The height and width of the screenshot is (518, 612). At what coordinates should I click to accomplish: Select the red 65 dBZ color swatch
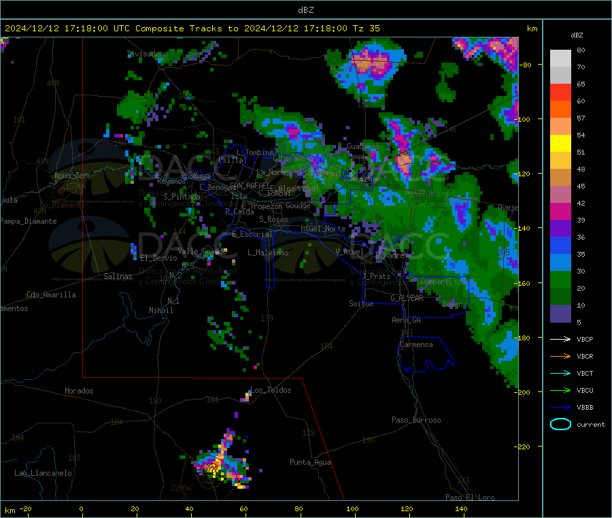560,92
